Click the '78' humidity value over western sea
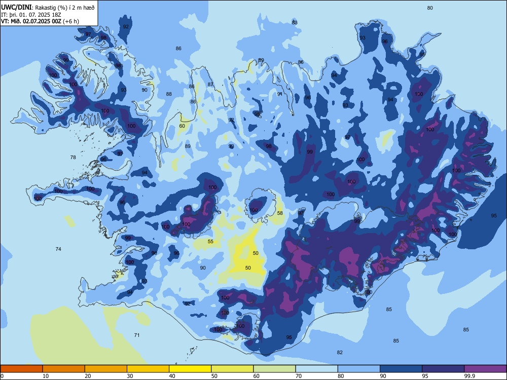507x380 pixels. (x=73, y=158)
